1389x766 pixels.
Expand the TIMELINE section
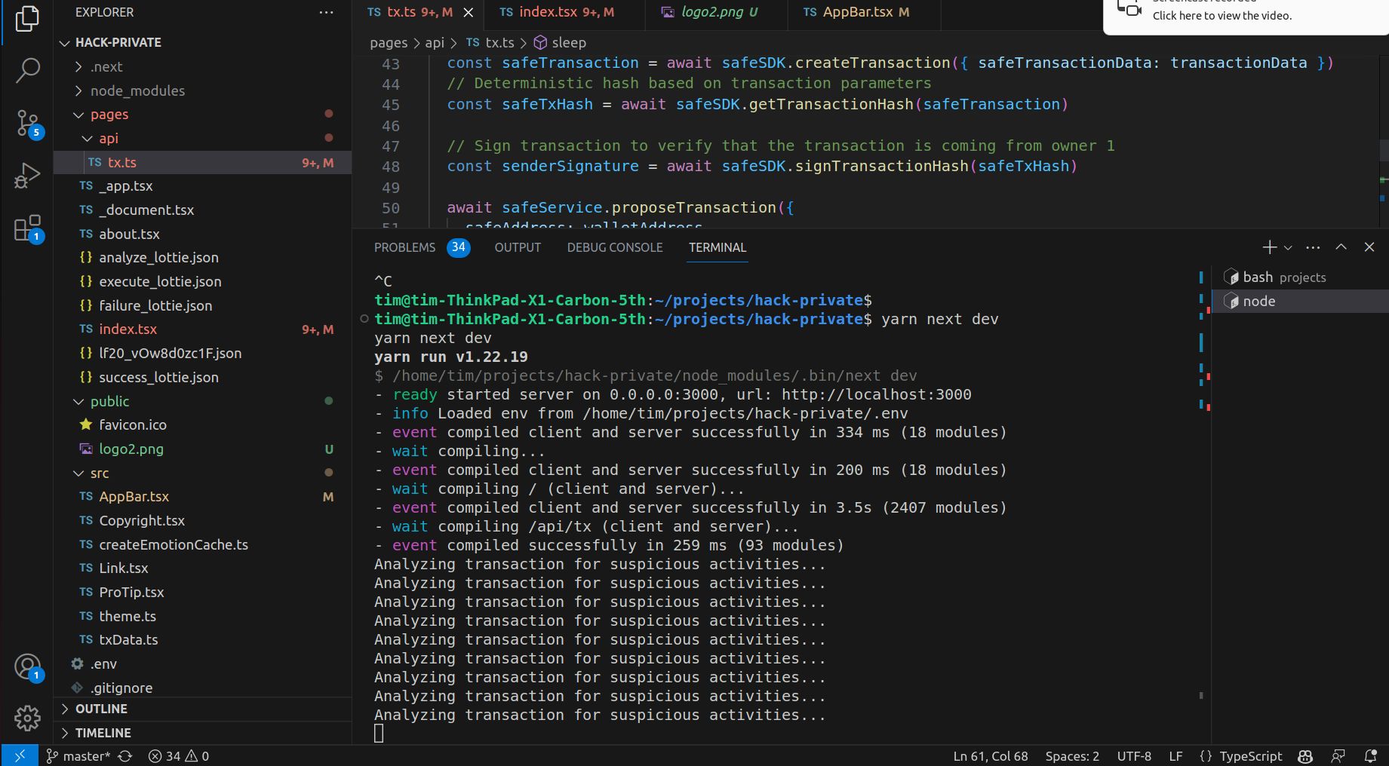coord(202,733)
